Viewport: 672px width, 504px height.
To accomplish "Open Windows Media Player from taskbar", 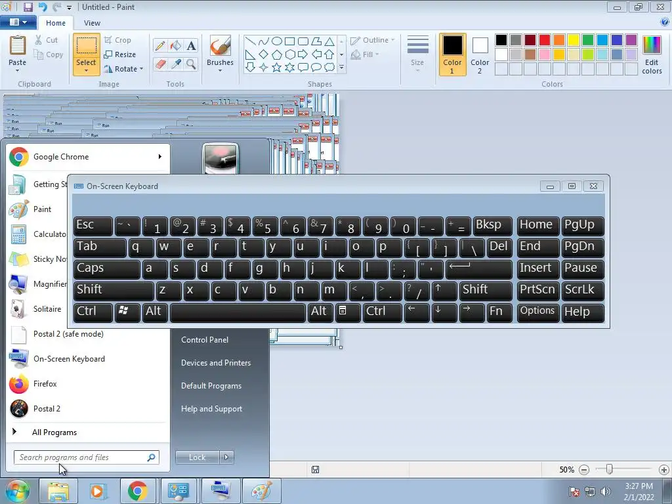I will point(98,491).
